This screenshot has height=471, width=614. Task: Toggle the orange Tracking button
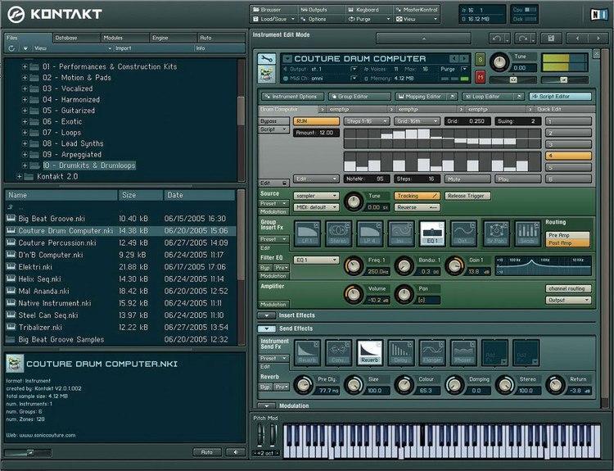pos(417,196)
